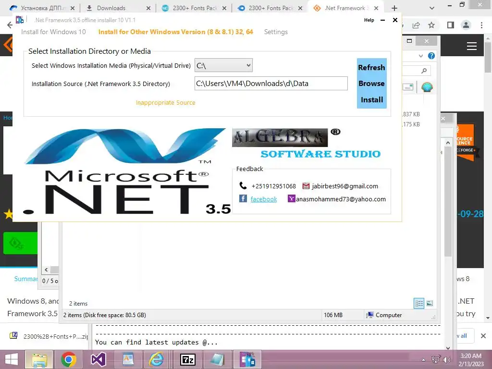492x369 pixels.
Task: Show hidden system tray icons
Action: (x=423, y=360)
